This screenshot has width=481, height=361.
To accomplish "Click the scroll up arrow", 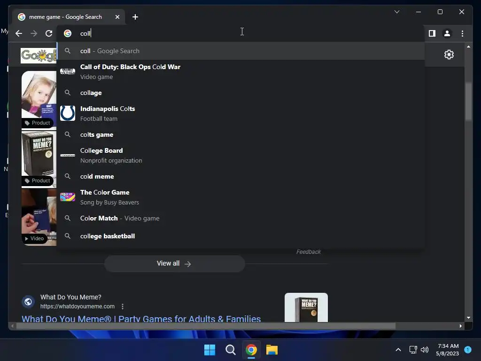I will 468,47.
